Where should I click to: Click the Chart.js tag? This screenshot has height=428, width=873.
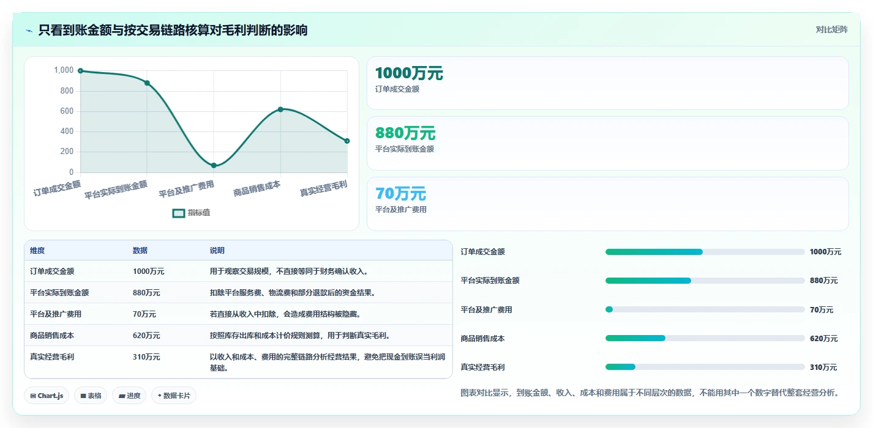pos(47,396)
